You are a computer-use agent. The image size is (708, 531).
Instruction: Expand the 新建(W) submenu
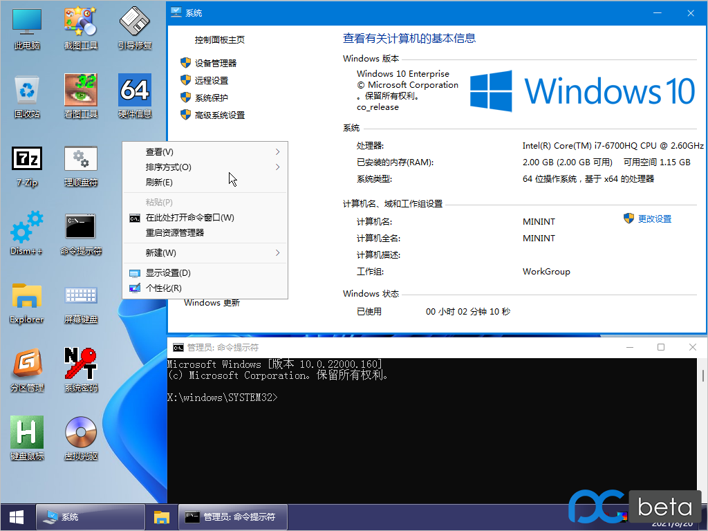pyautogui.click(x=205, y=253)
